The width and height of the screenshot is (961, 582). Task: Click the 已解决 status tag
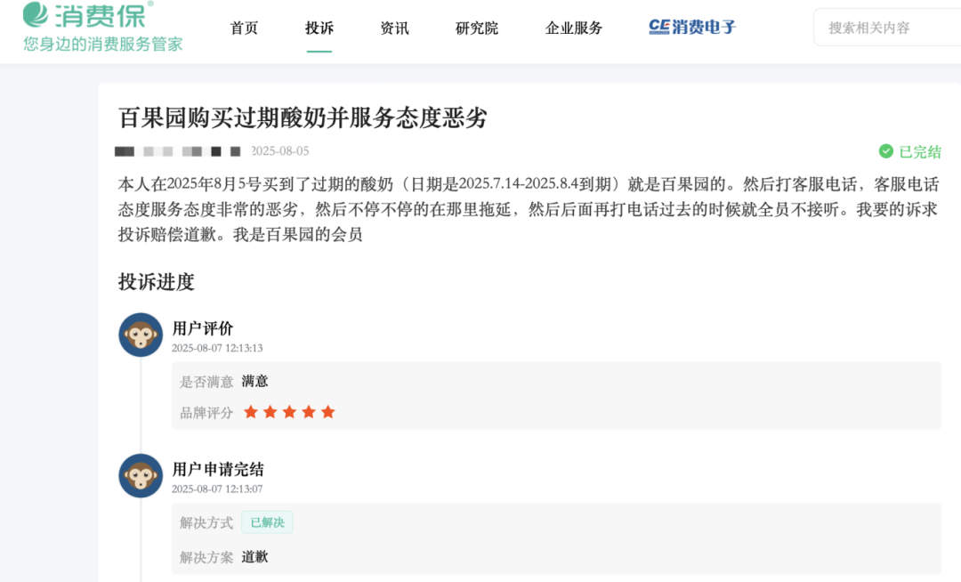[267, 522]
